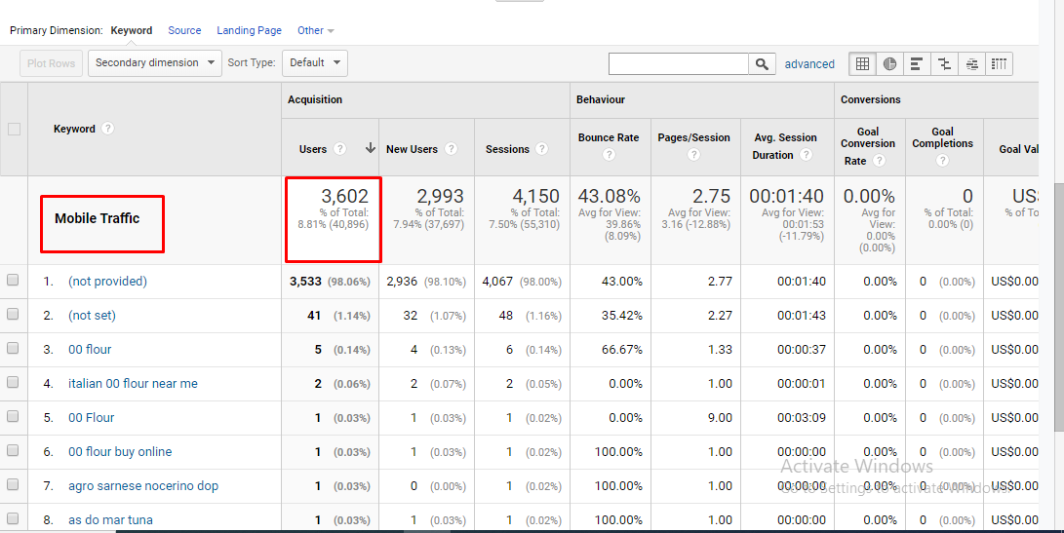Open the Avg. Session Duration help icon

[x=807, y=155]
